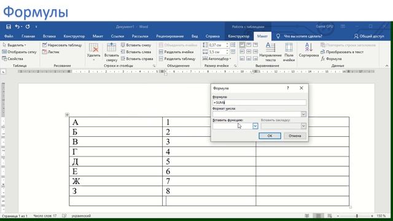The image size is (393, 221).
Task: Click Вставить слева
Action: pyautogui.click(x=136, y=52)
